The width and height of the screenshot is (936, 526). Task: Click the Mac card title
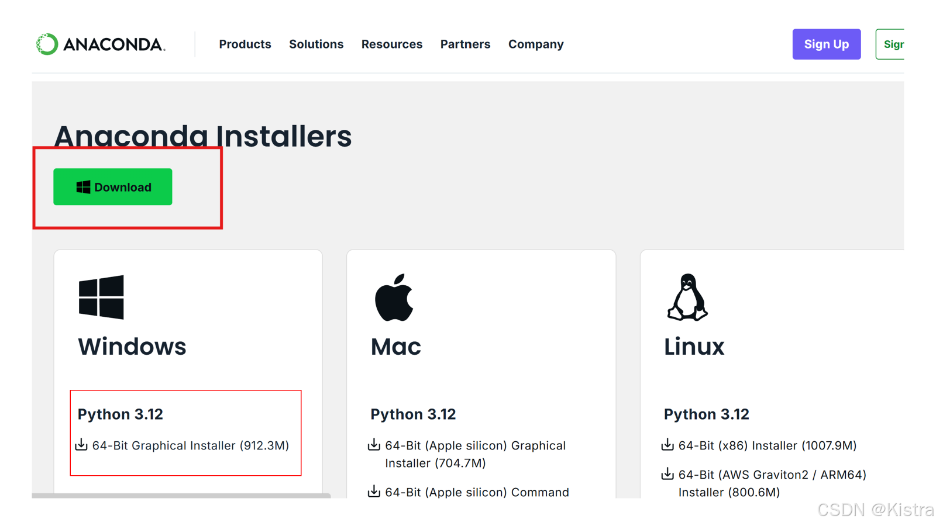396,347
